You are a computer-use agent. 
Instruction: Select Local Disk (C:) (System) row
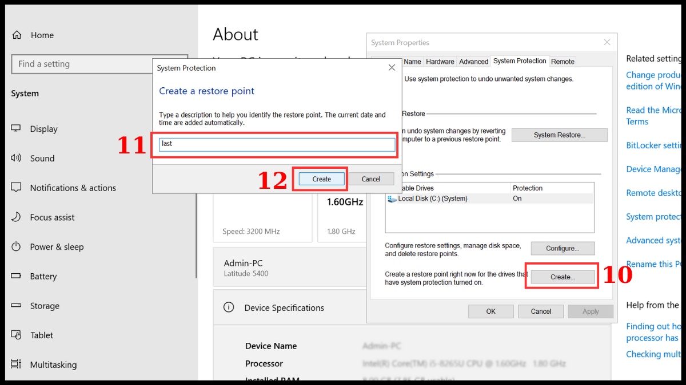[x=489, y=198]
